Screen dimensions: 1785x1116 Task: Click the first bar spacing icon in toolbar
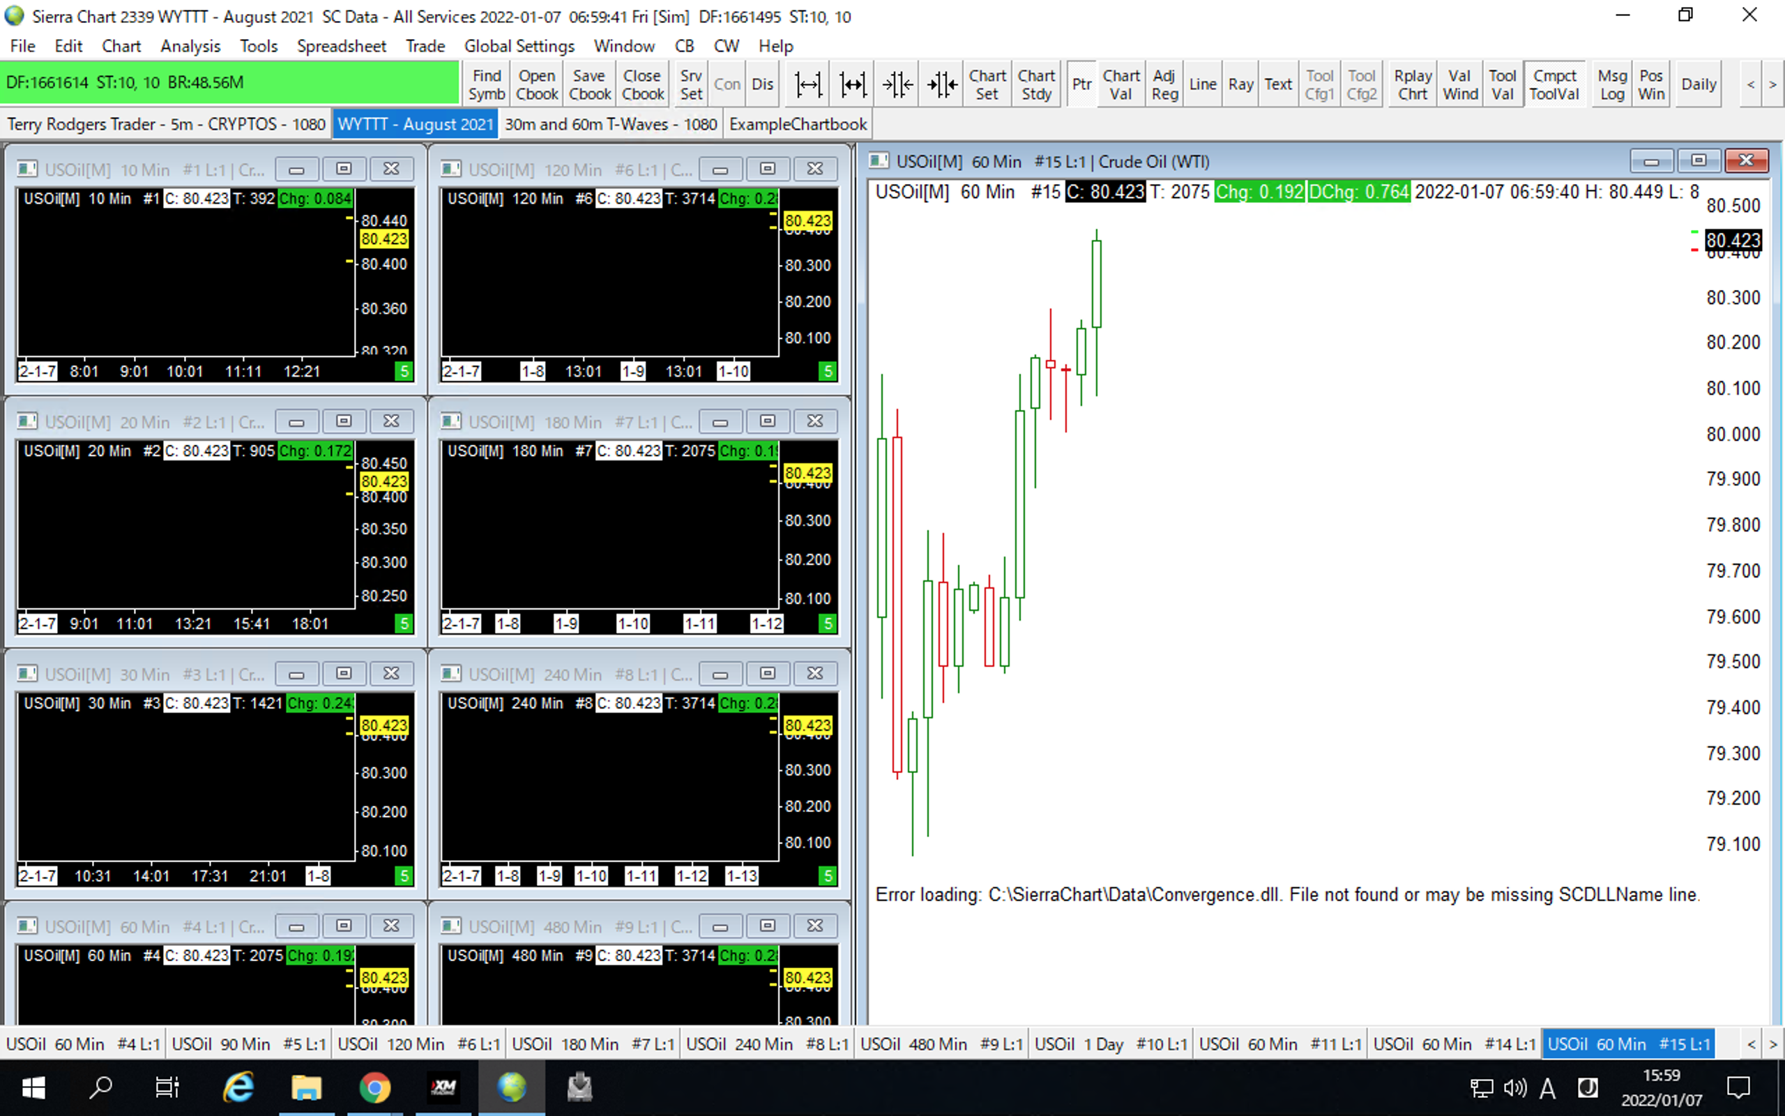tap(808, 85)
